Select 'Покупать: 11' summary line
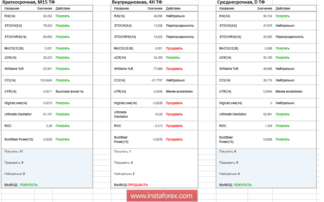The image size is (324, 202). pyautogui.click(x=14, y=152)
